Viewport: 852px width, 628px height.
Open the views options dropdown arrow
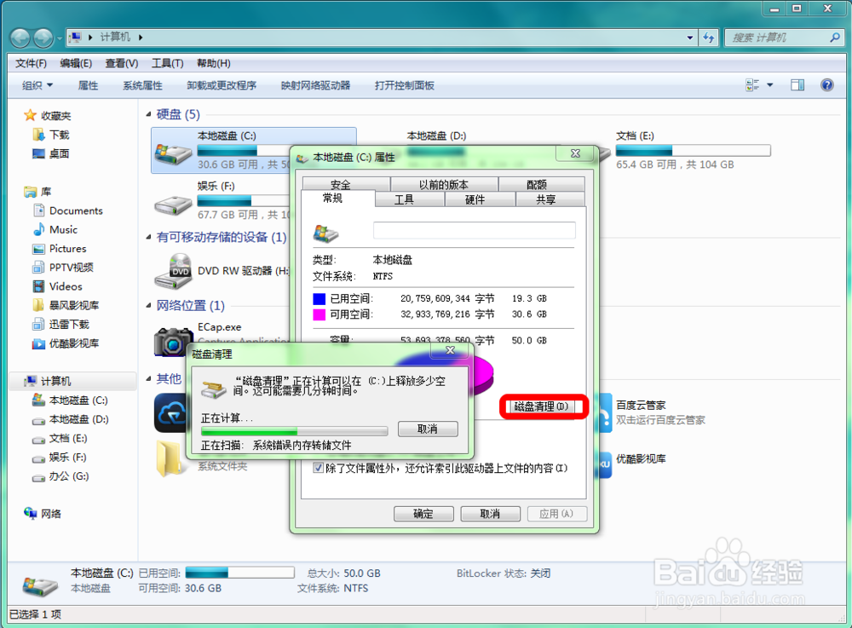tap(770, 84)
